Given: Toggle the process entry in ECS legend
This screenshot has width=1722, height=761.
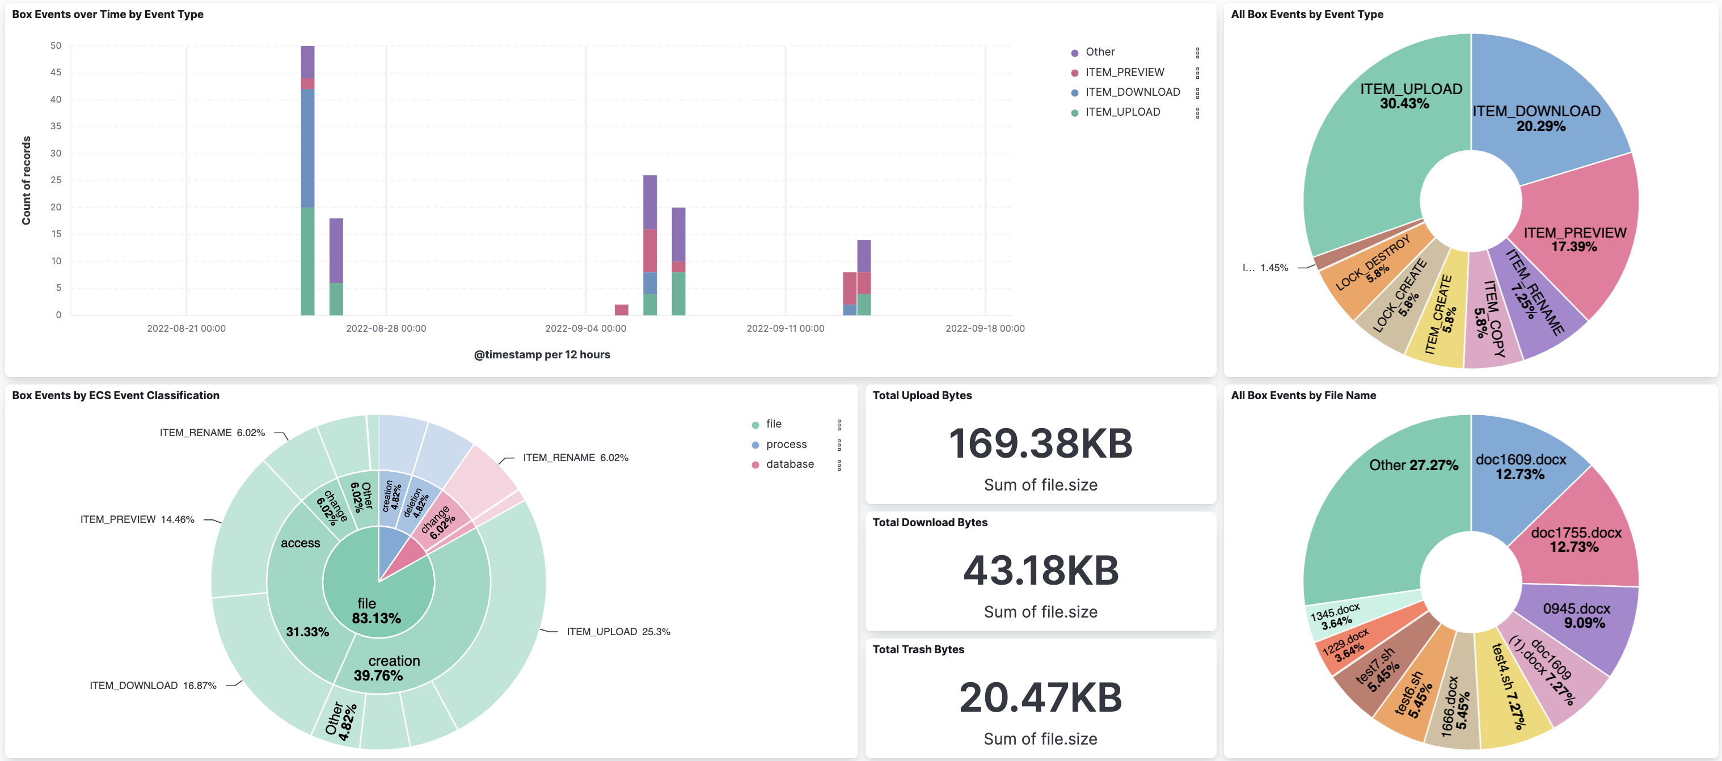Looking at the screenshot, I should click(787, 443).
